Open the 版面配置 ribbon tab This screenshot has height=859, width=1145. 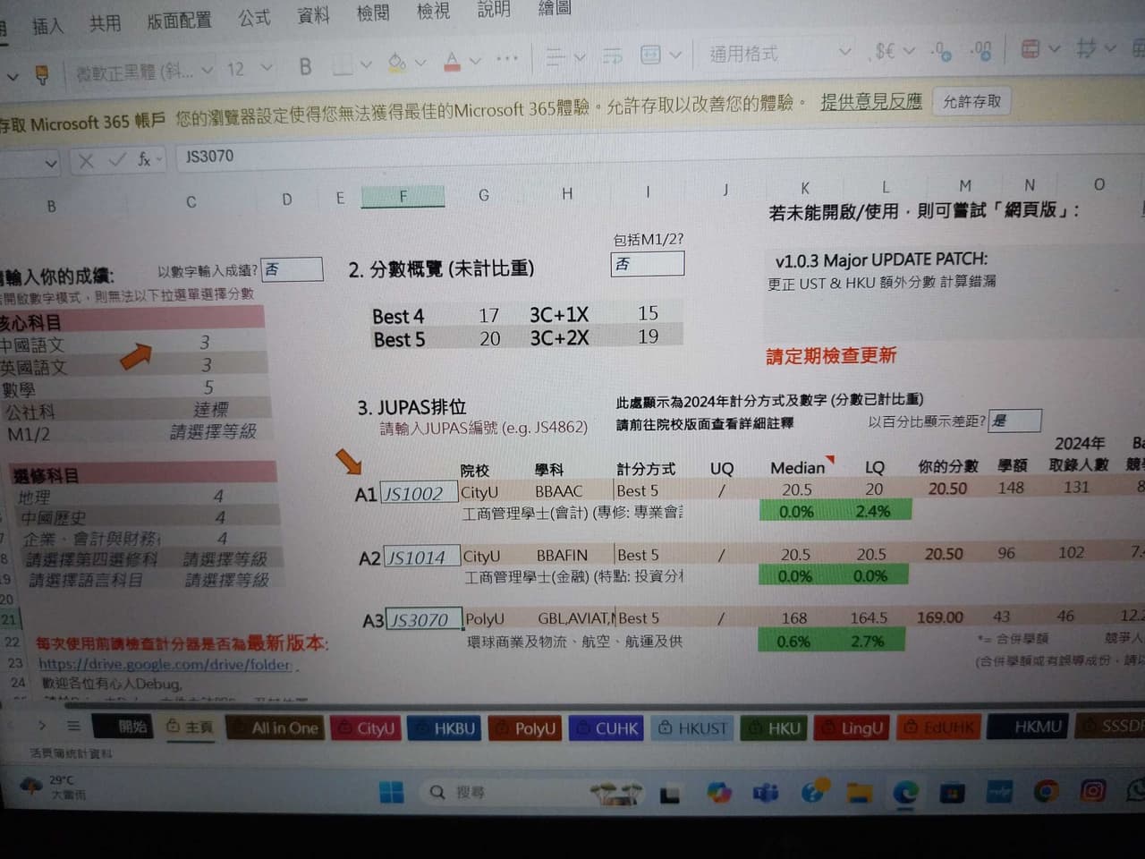tap(179, 20)
